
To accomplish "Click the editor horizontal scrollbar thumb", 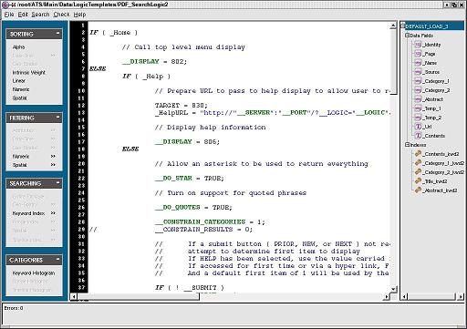I will tap(139, 296).
